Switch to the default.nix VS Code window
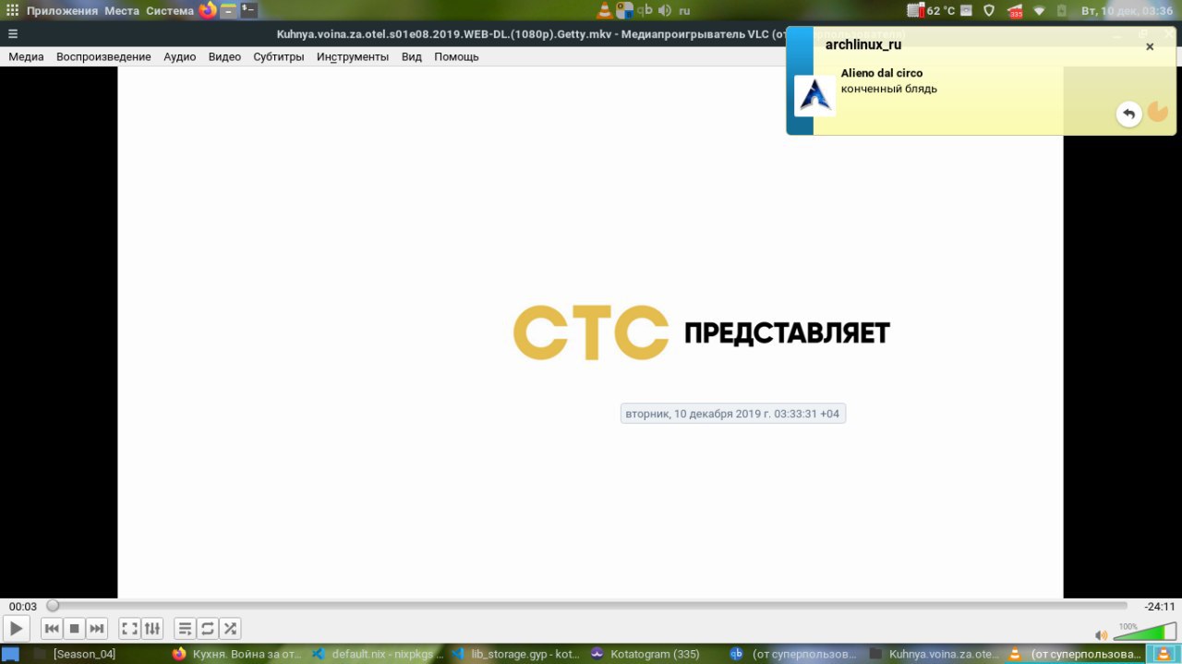Screen dimensions: 1182x664 pos(377,654)
